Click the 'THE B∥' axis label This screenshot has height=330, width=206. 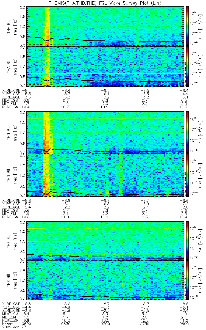point(9,280)
